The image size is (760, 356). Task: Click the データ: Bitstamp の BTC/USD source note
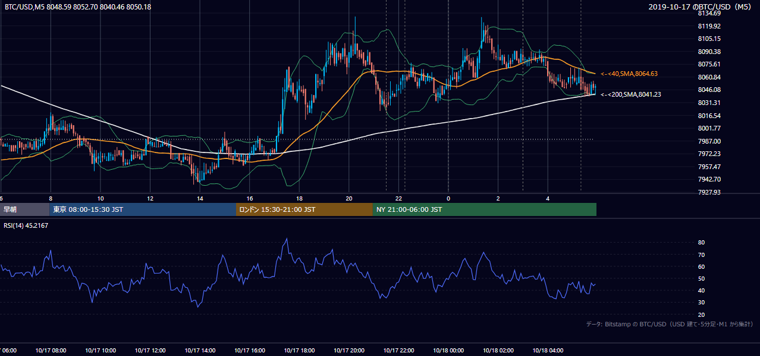[670, 325]
